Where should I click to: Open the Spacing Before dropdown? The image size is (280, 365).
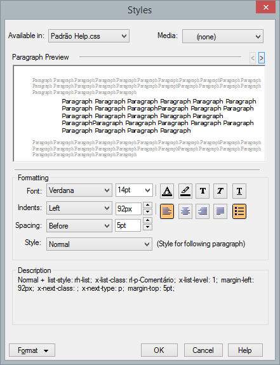coord(79,226)
